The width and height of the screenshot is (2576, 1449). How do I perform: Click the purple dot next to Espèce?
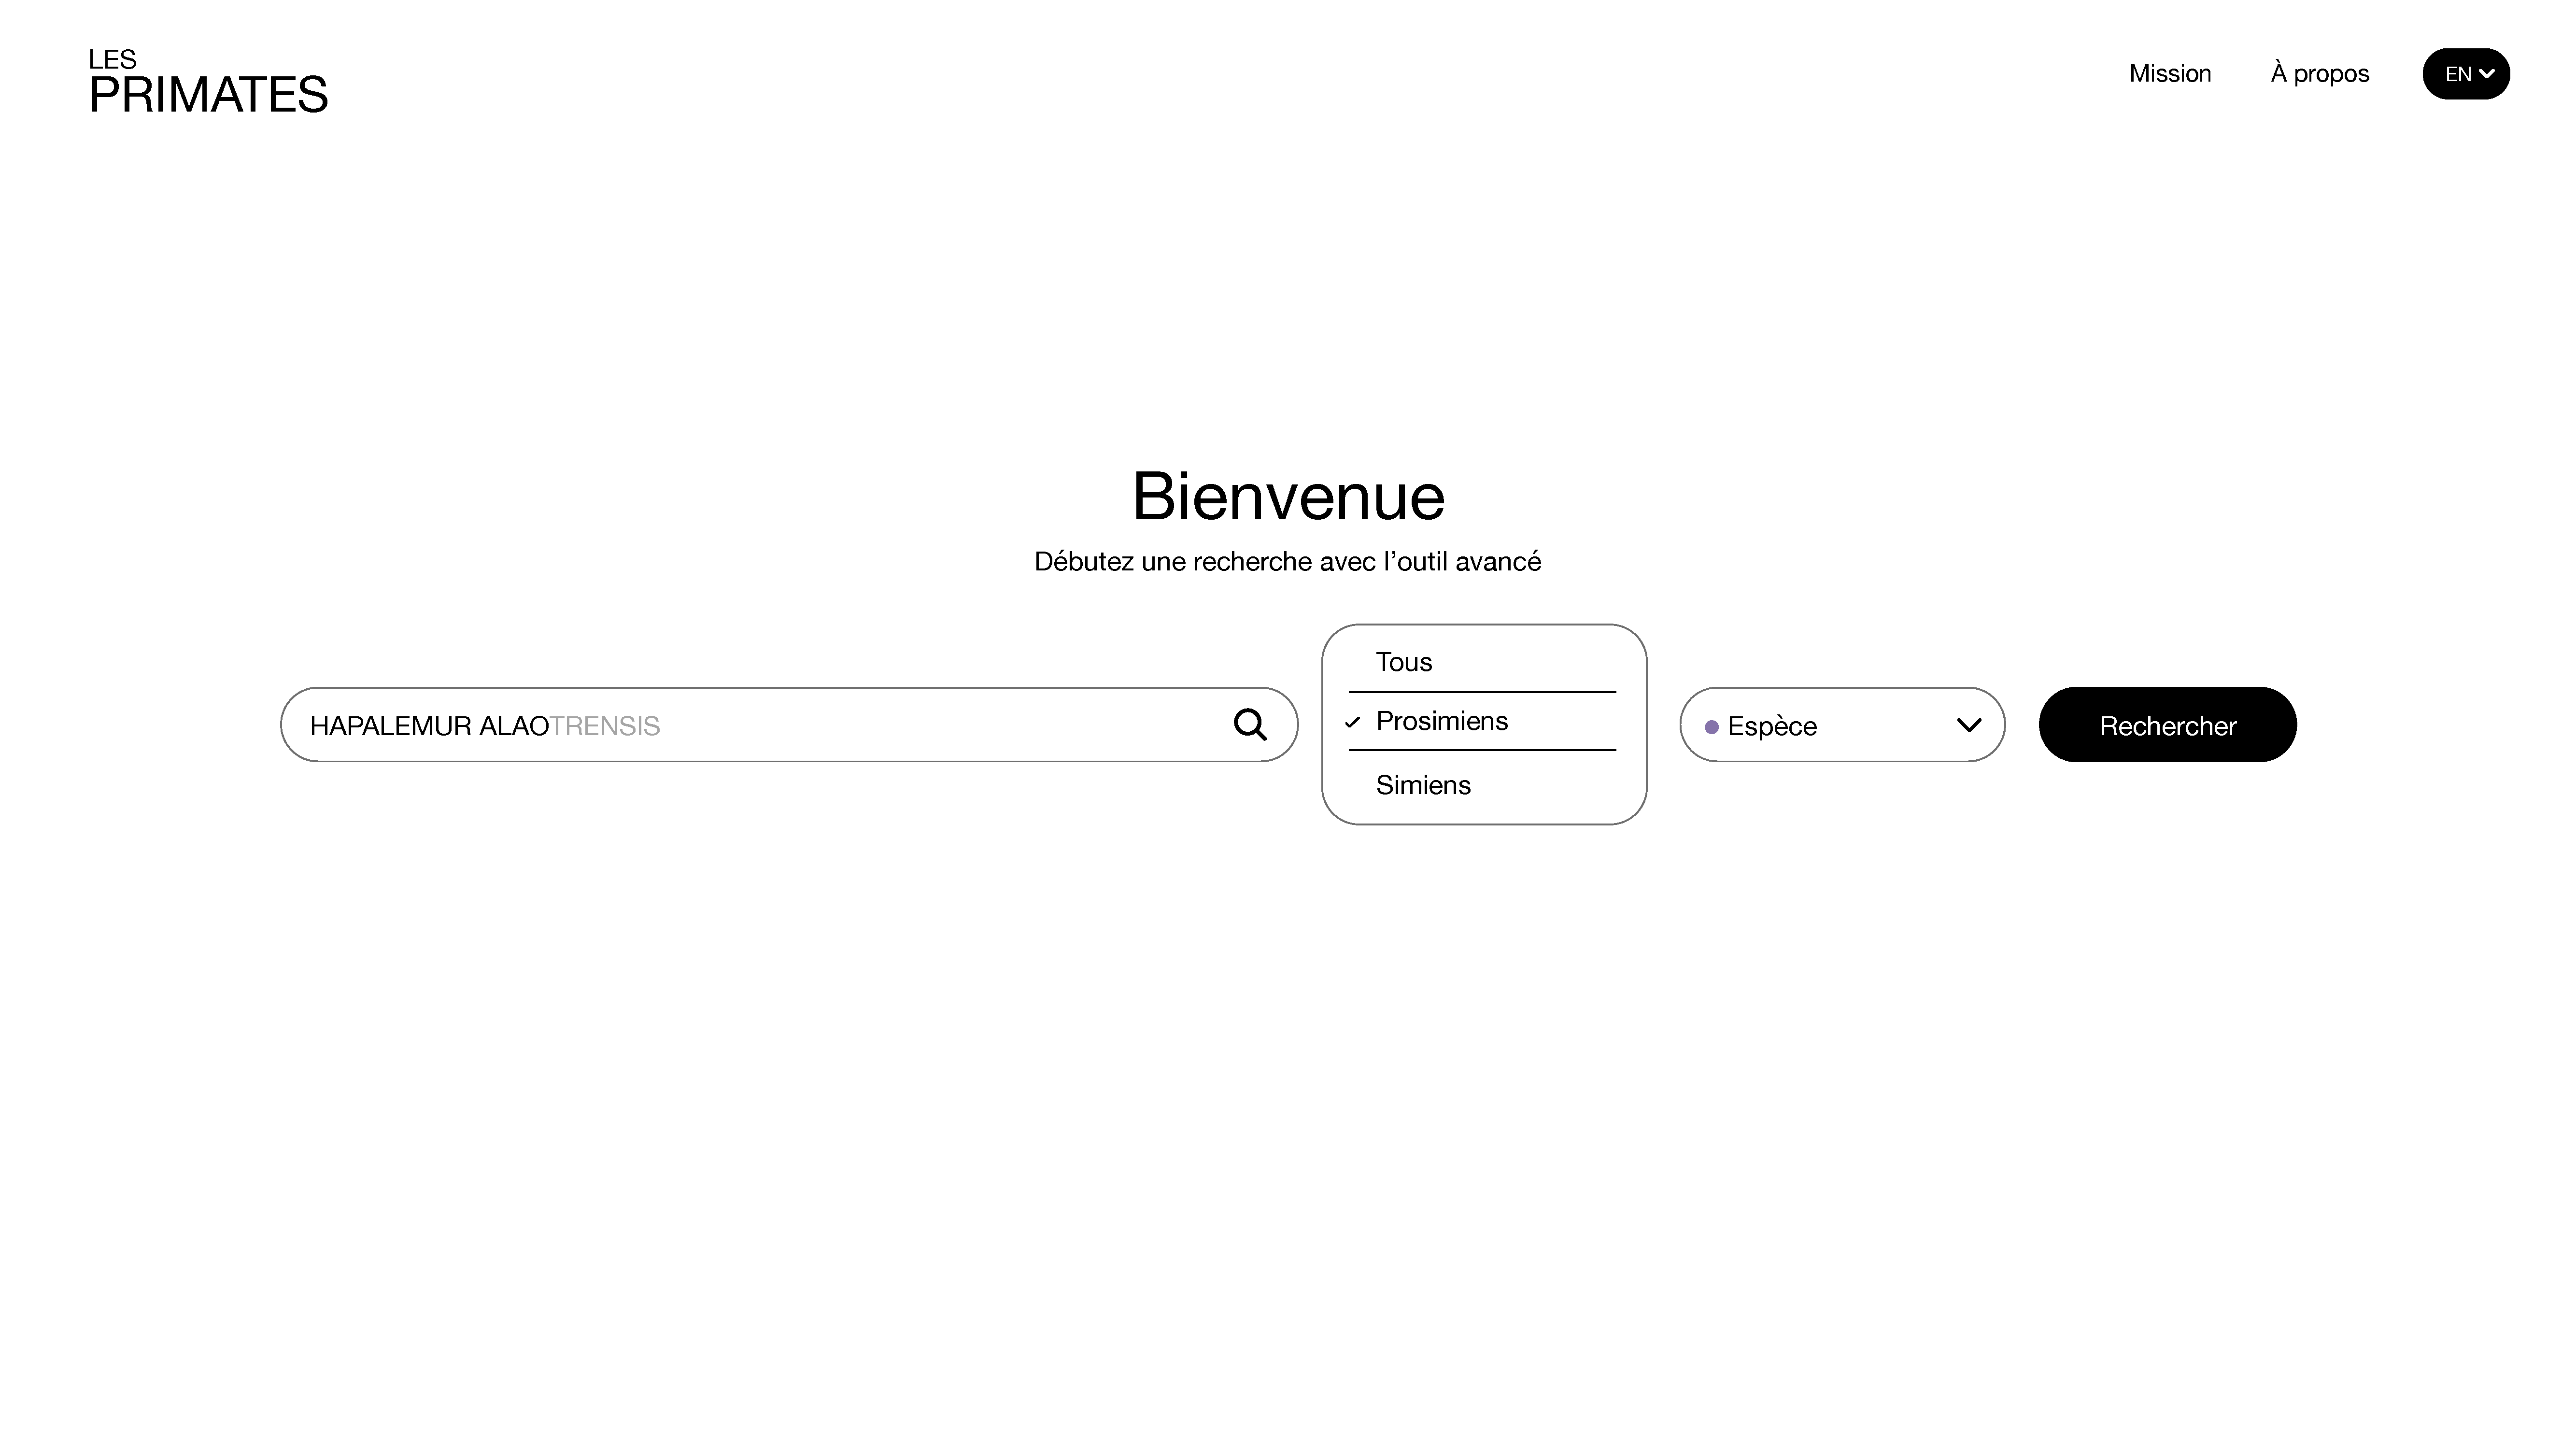1711,727
